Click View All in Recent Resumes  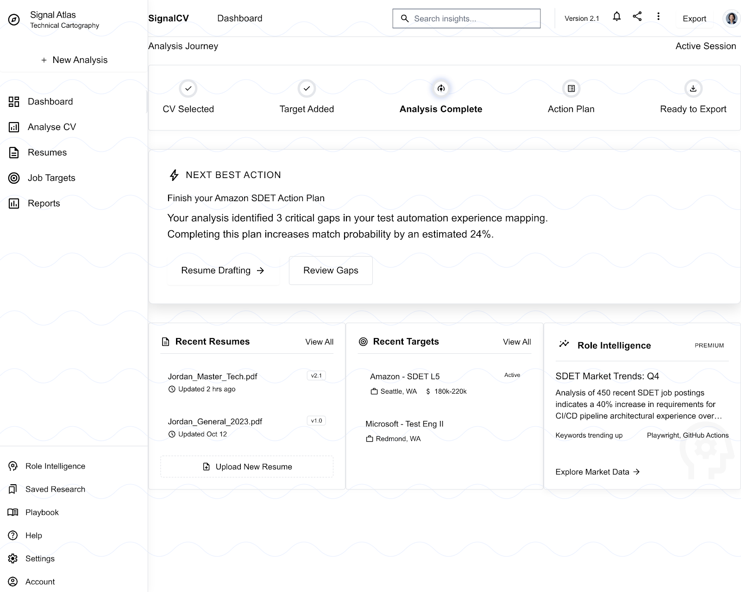click(x=319, y=342)
